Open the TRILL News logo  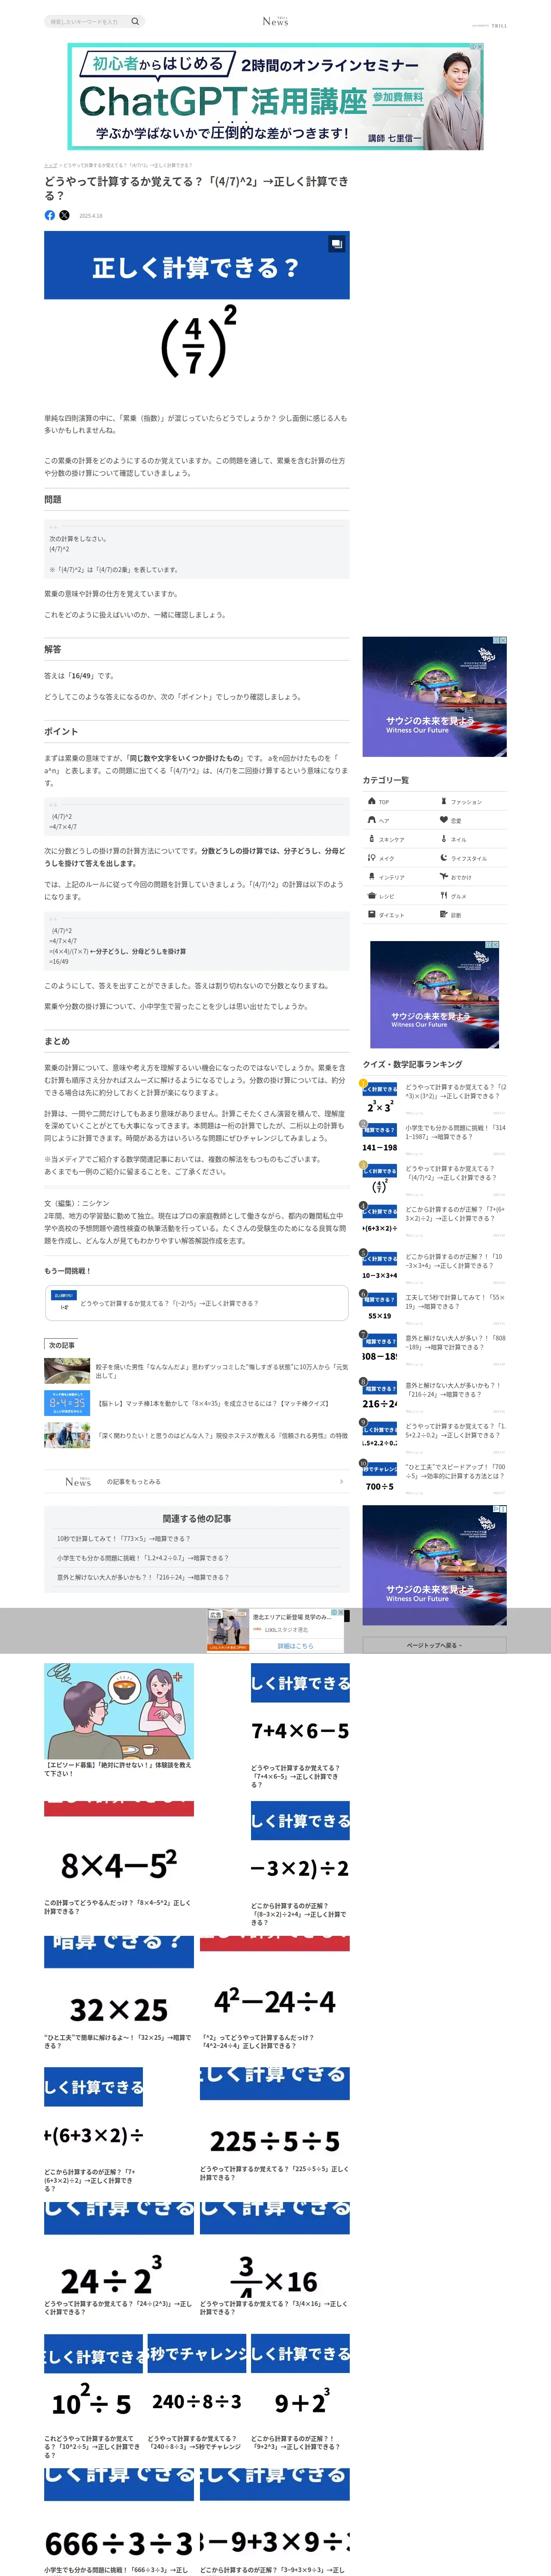coord(275,21)
